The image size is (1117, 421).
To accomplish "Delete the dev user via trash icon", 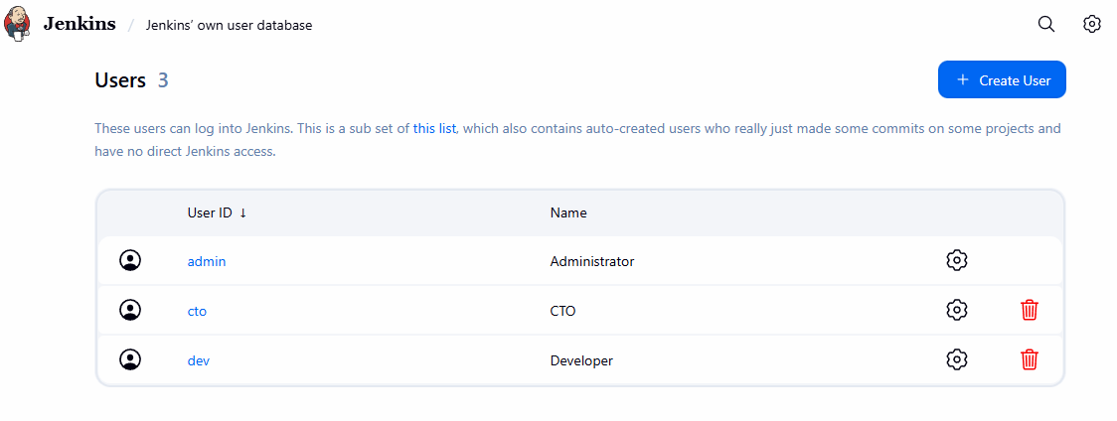I will 1029,359.
